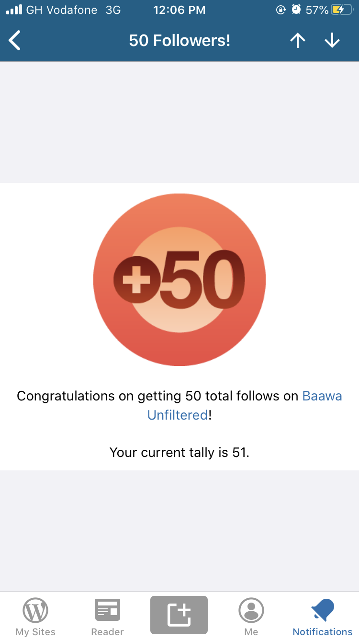Tap the GH Vodafone carrier label

coord(61,10)
